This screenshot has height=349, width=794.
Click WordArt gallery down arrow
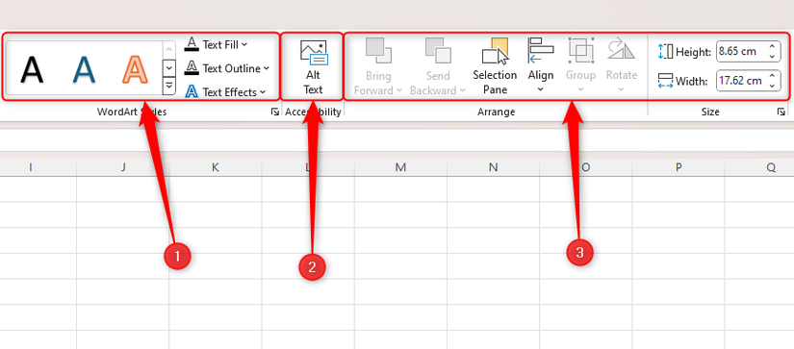point(169,67)
